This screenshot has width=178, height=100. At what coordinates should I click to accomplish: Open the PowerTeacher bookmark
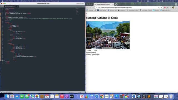[102, 10]
